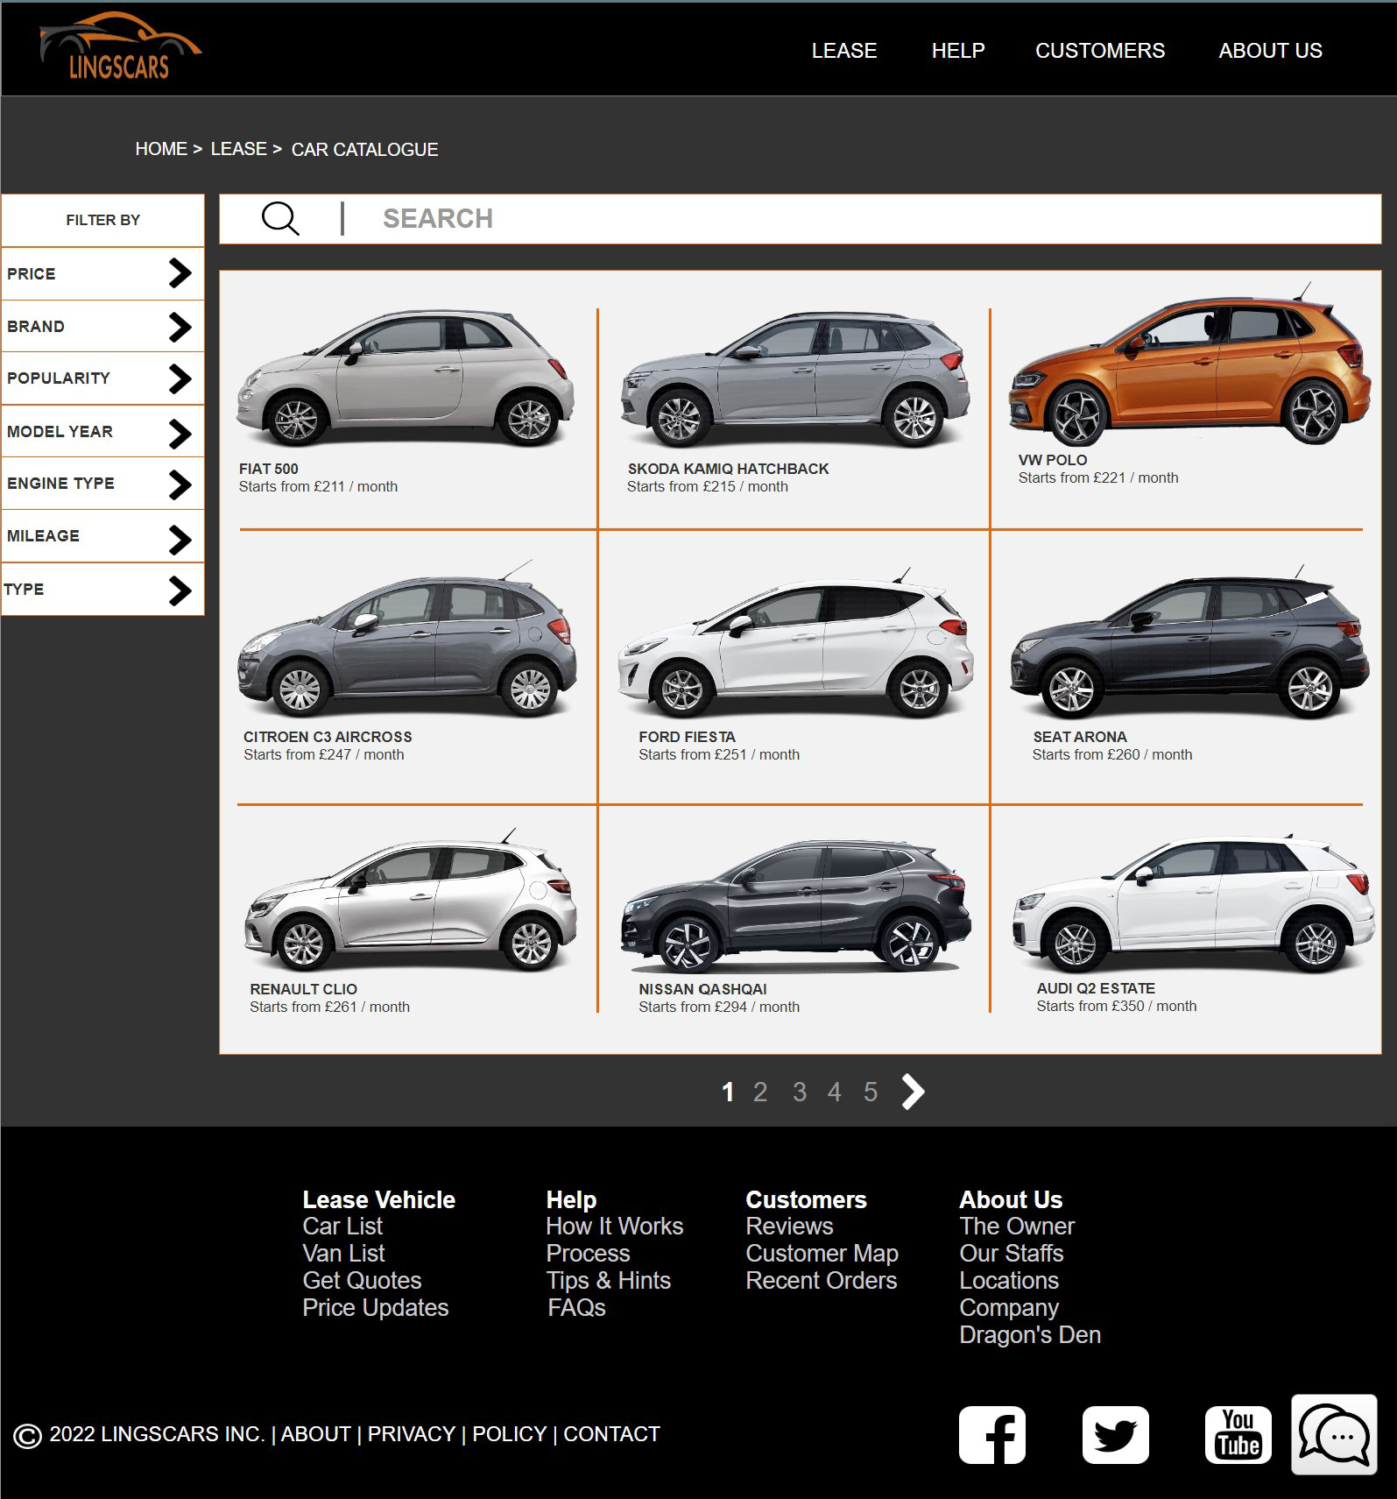The height and width of the screenshot is (1499, 1397).
Task: Open the Twitter icon link
Action: pos(1115,1435)
